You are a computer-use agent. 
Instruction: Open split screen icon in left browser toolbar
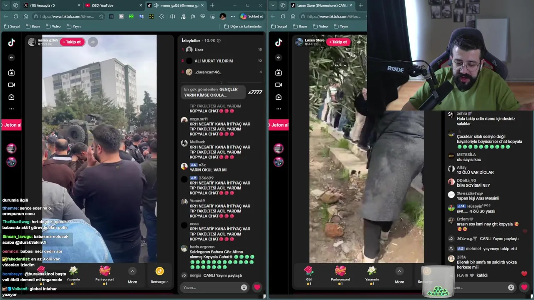point(172,16)
